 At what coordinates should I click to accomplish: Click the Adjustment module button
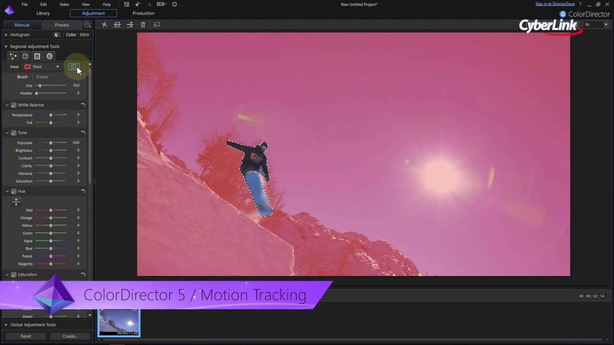(x=93, y=13)
